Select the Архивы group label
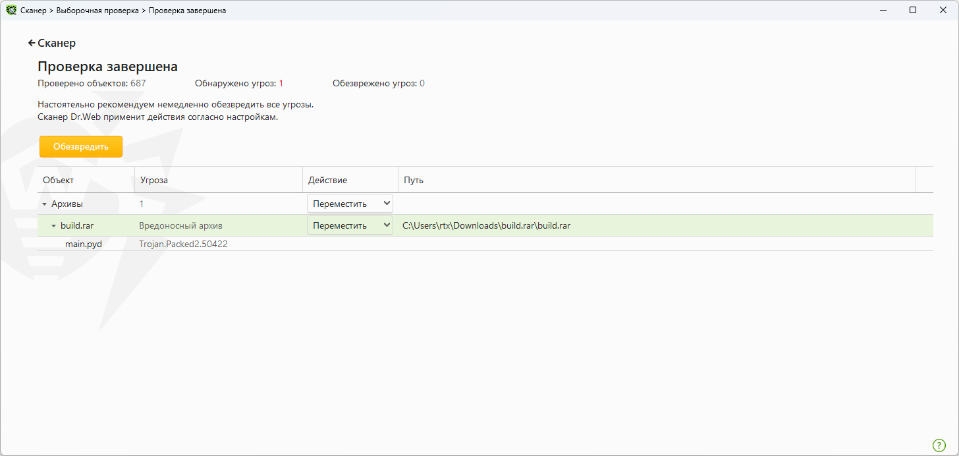 click(67, 204)
